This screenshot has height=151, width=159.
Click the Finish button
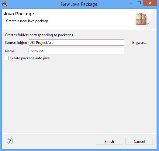[109, 141]
